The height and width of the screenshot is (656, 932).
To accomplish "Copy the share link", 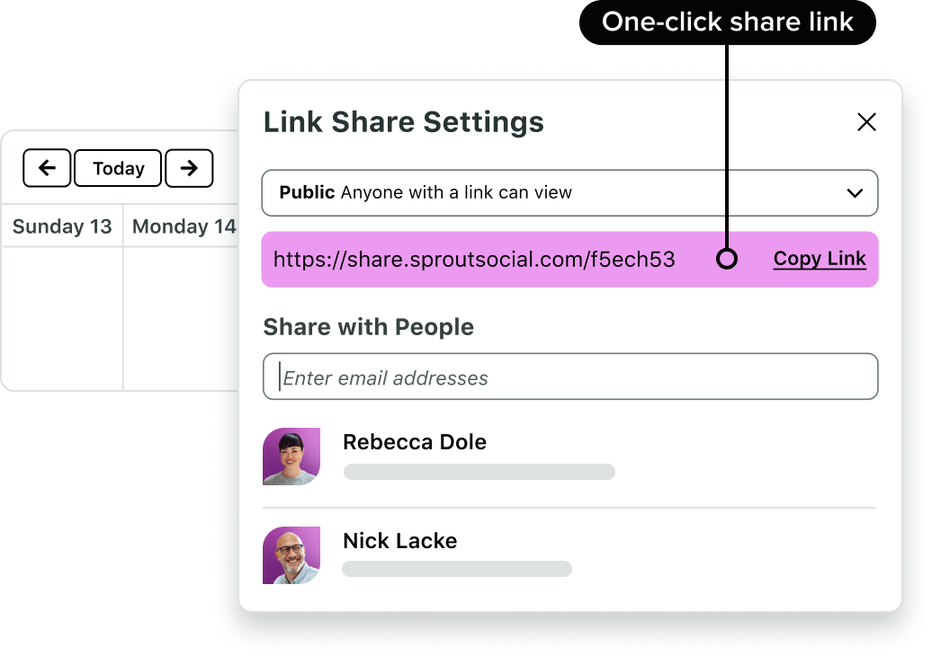I will pyautogui.click(x=820, y=259).
